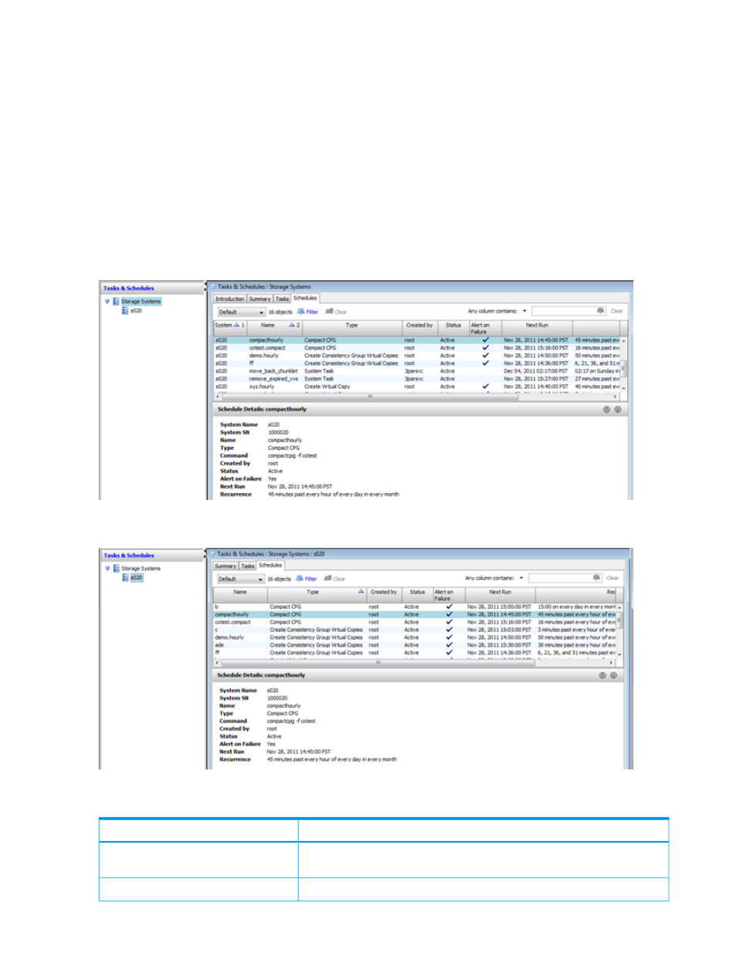Click the Filter funnel icon in Storage Systems window

click(301, 312)
